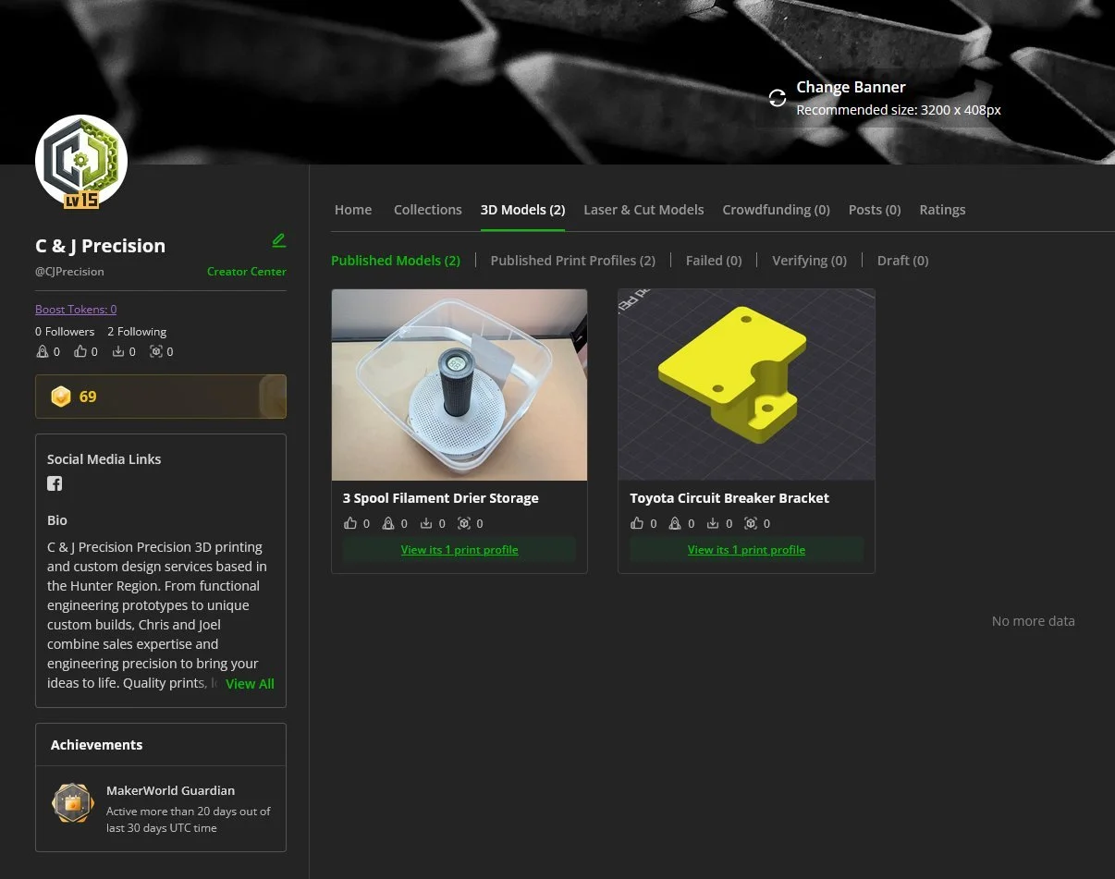The image size is (1115, 879).
Task: Click the Boost Tokens: 0 link
Action: coord(75,309)
